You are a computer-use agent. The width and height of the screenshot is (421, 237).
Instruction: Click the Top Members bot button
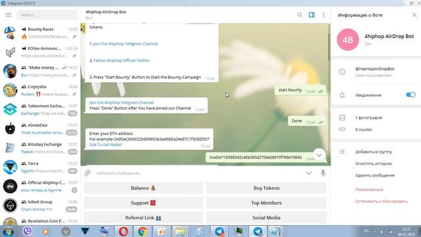[x=266, y=203]
